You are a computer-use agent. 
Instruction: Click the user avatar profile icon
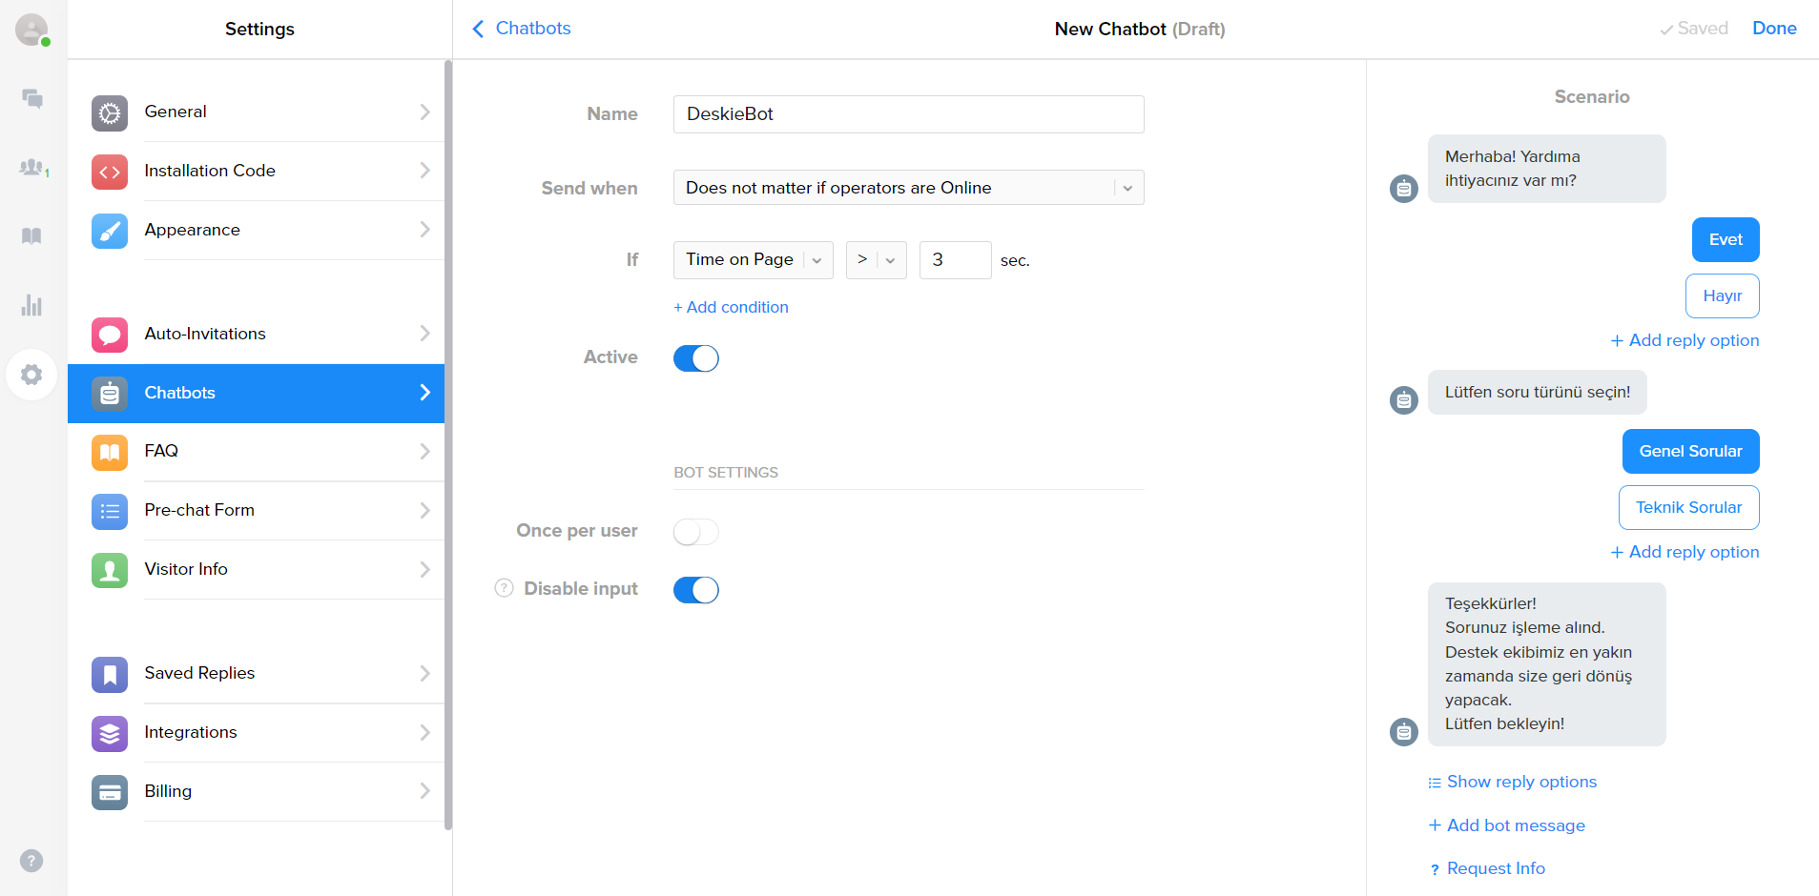[31, 30]
